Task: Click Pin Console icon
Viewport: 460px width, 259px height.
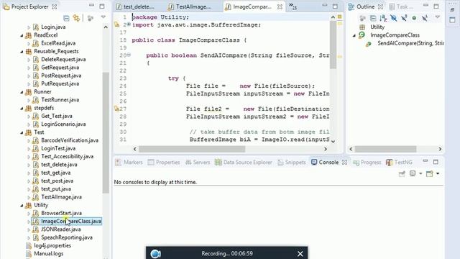Action: (x=402, y=174)
